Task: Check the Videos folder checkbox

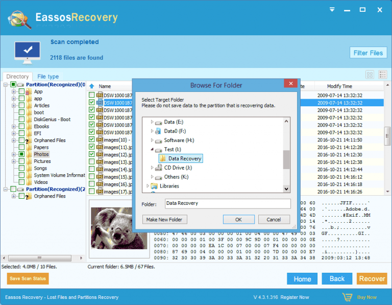Action: pyautogui.click(x=22, y=182)
